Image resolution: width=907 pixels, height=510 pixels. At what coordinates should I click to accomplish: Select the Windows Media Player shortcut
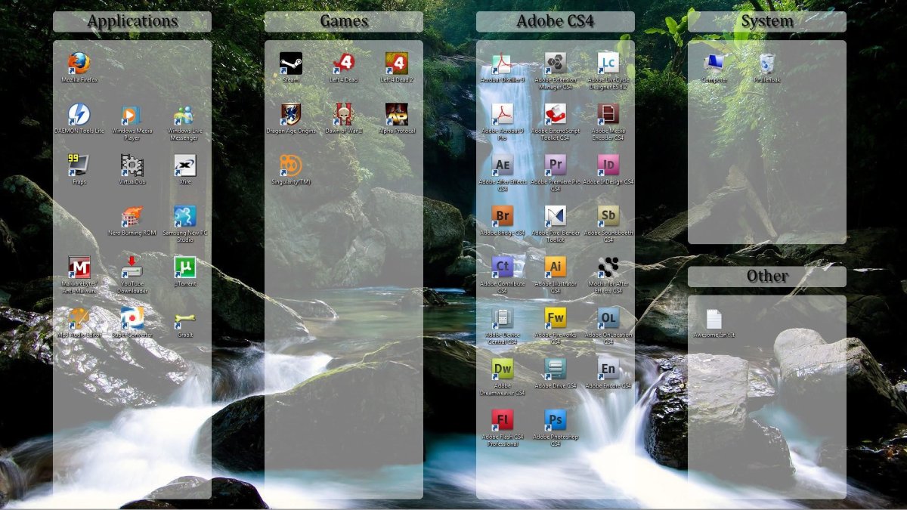click(x=132, y=115)
